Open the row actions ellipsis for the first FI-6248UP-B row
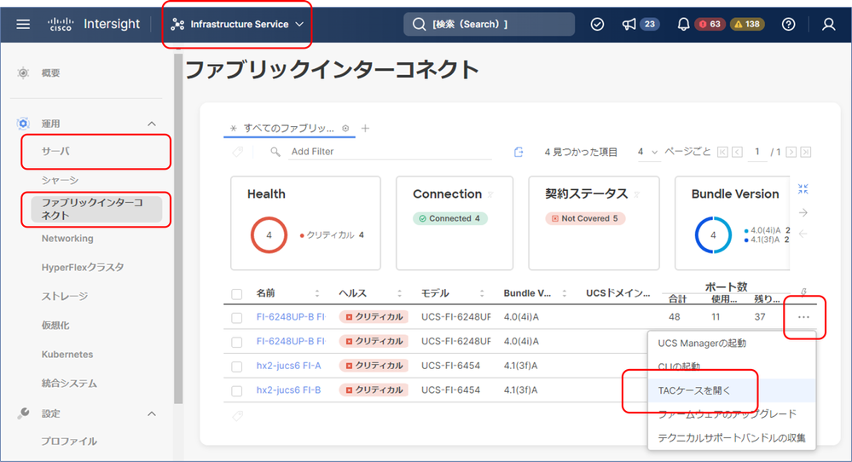This screenshot has width=852, height=462. (x=803, y=317)
